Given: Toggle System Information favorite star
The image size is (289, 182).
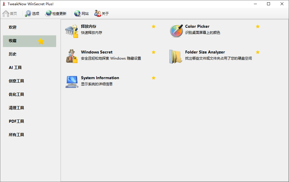Looking at the screenshot, I should click(x=154, y=78).
